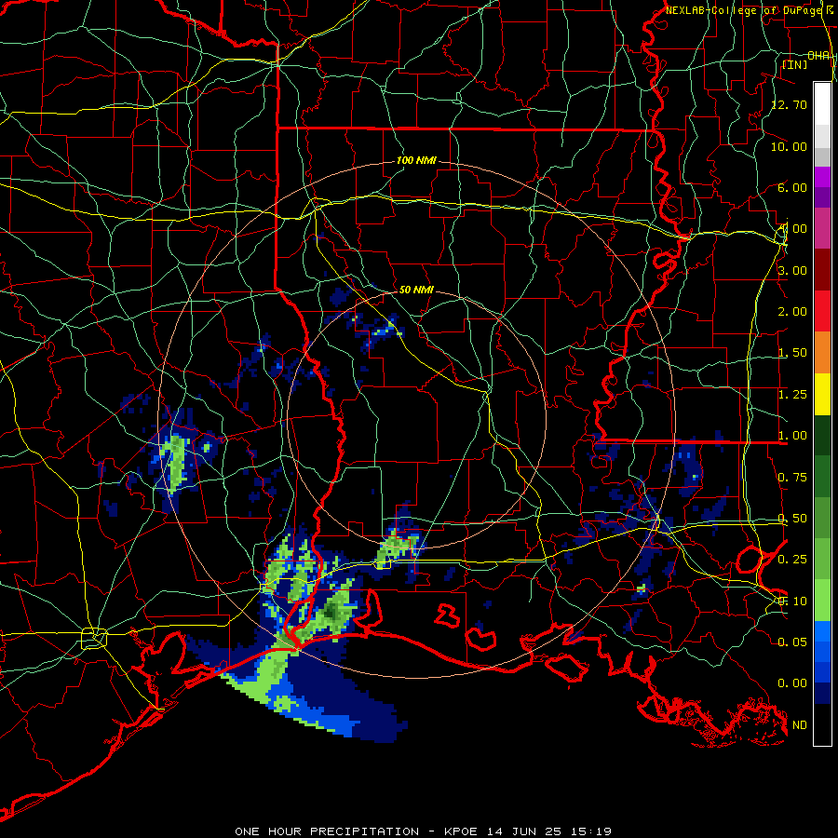
Task: Click the 50 NMI range ring label
Action: point(416,290)
